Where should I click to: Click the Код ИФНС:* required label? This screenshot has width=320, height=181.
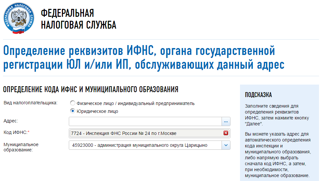[16, 132]
